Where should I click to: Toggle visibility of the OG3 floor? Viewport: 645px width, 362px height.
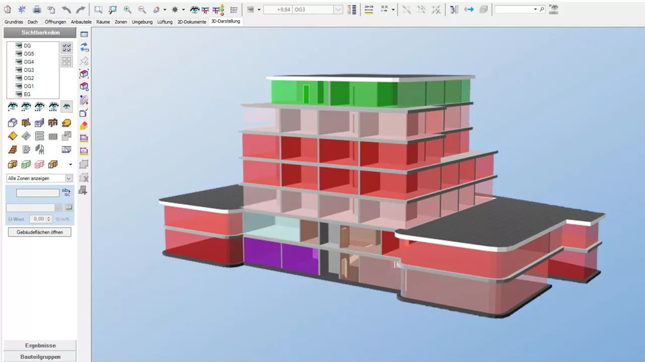click(x=19, y=70)
